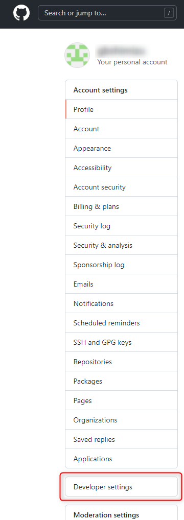This screenshot has width=184, height=520.
Task: Go to Notifications settings
Action: (x=122, y=303)
